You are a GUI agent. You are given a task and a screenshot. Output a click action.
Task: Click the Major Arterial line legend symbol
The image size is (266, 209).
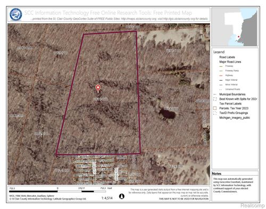point(221,80)
